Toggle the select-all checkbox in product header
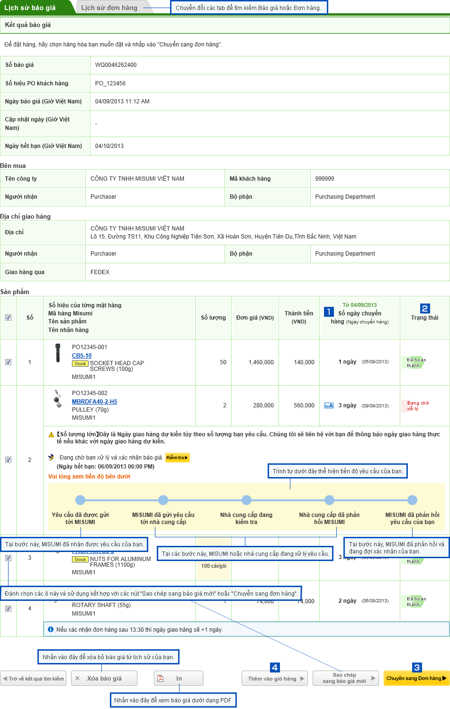 (x=8, y=318)
